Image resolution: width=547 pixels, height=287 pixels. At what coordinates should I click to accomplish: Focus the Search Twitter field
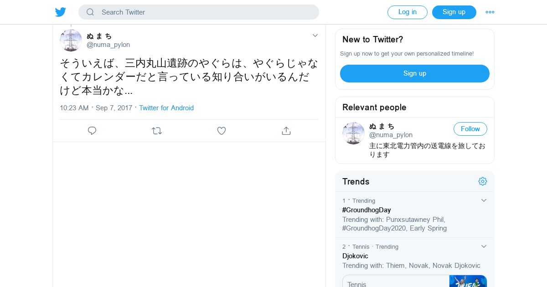tap(205, 12)
